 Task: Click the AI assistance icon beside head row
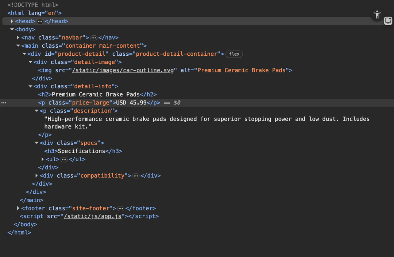[388, 20]
